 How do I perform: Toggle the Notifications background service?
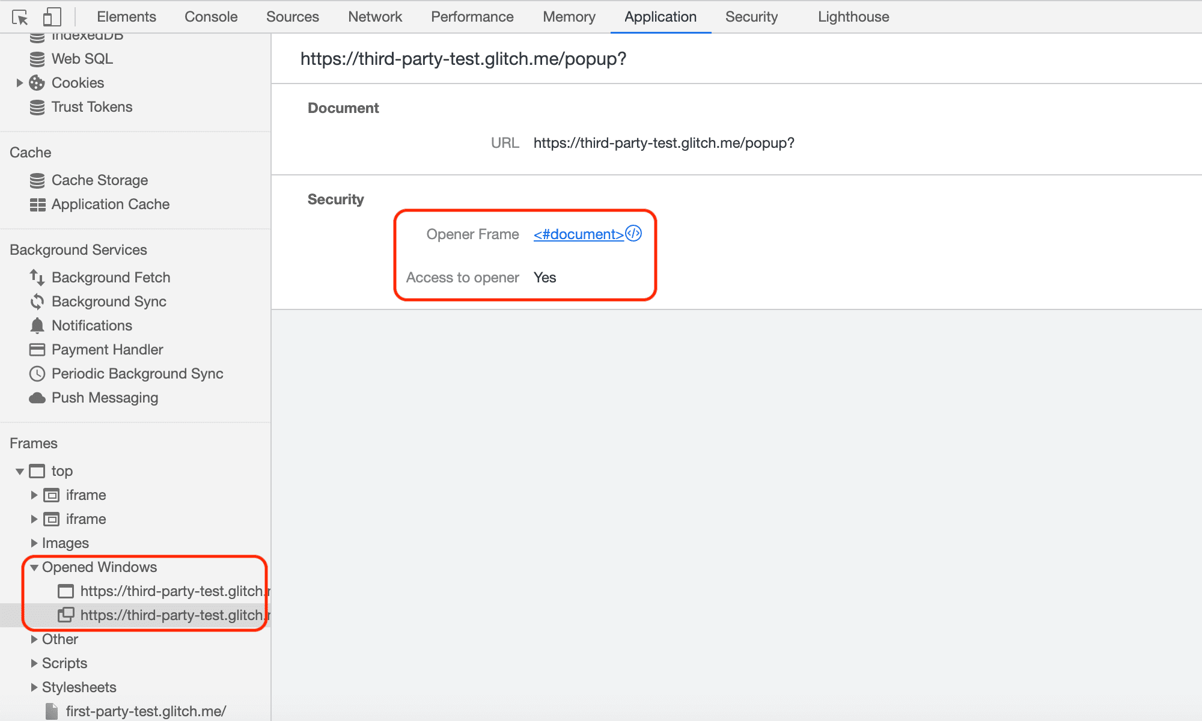(x=92, y=325)
